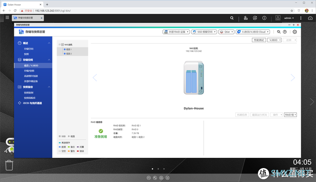Open background tasks icon in QTS top bar
The height and width of the screenshot is (182, 316).
(245, 18)
